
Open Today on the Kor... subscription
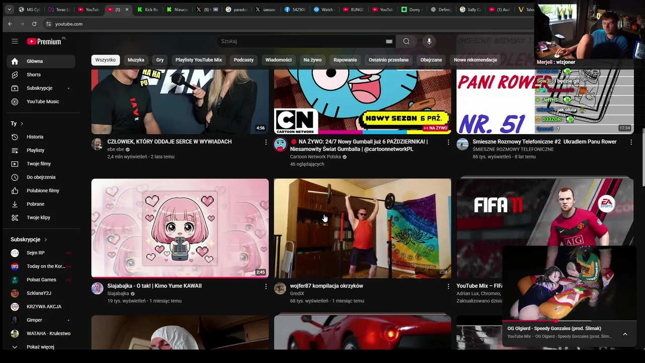tap(41, 266)
